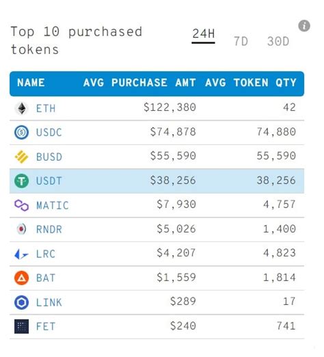Open the ETH token name link
324x357 pixels.
click(46, 109)
